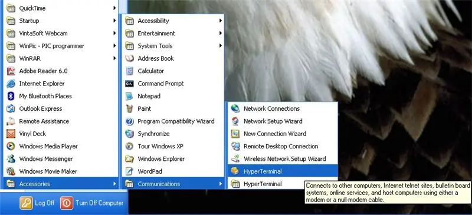Expand the Entertainment submenu

point(173,34)
